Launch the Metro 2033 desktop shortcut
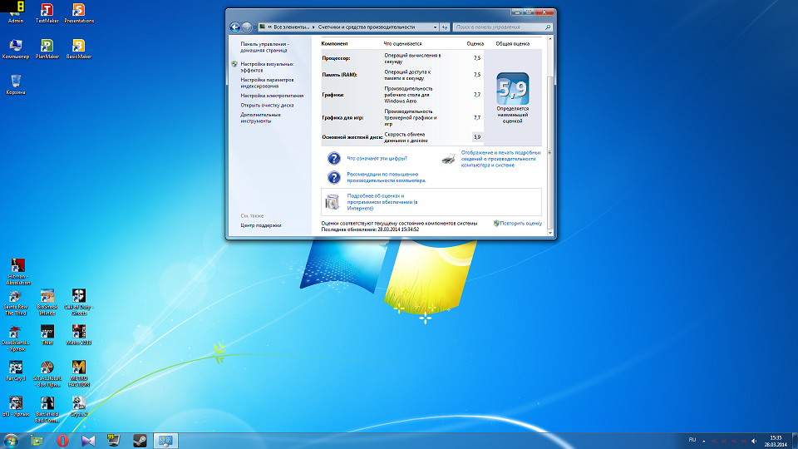Screen dimensions: 798x449 79,336
